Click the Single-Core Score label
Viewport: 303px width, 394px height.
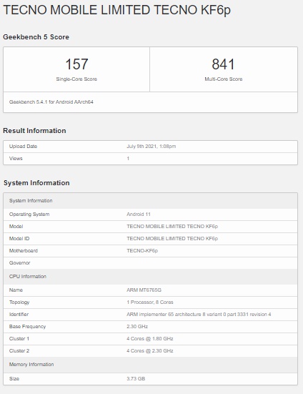coord(76,79)
